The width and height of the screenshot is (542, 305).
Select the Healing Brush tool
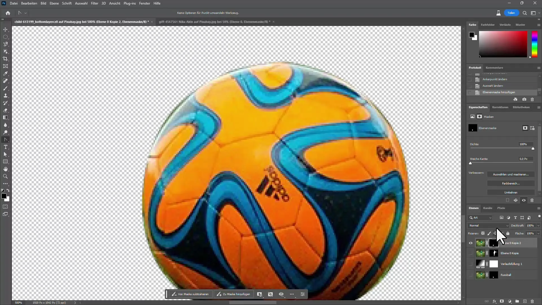(x=5, y=81)
